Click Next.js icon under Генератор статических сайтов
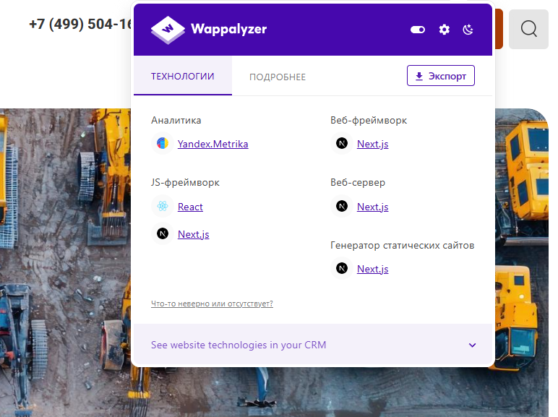Screen dimensions: 558x417 pos(342,268)
